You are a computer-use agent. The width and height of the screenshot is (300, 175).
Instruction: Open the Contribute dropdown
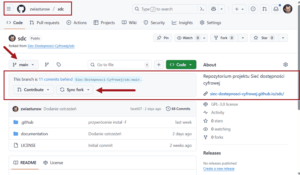coord(33,90)
